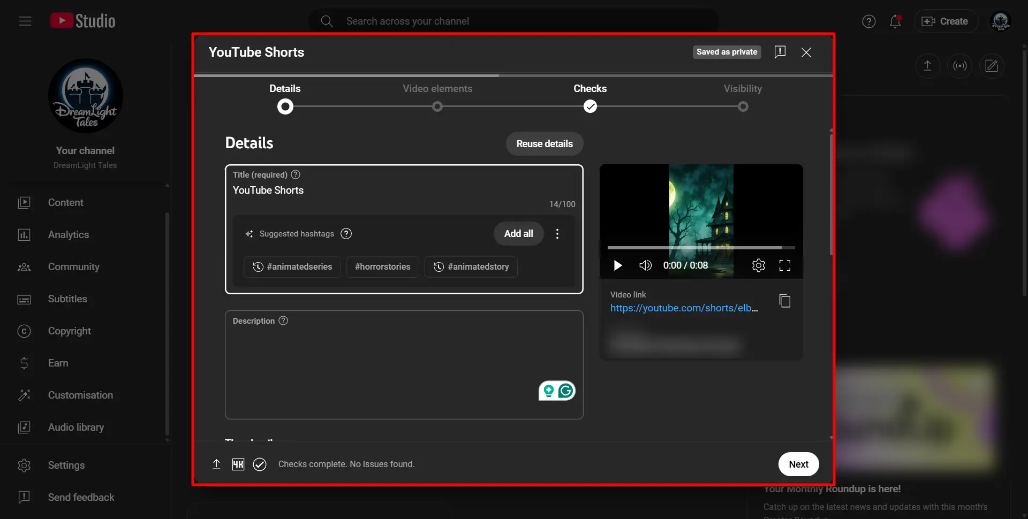Click the upload status icon in the footer
The image size is (1028, 519).
coord(216,464)
